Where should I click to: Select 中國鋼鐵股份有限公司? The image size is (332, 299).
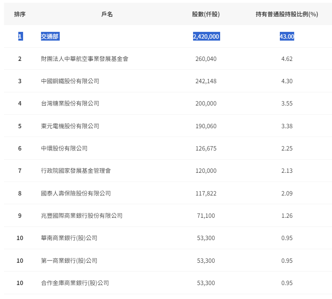point(70,81)
